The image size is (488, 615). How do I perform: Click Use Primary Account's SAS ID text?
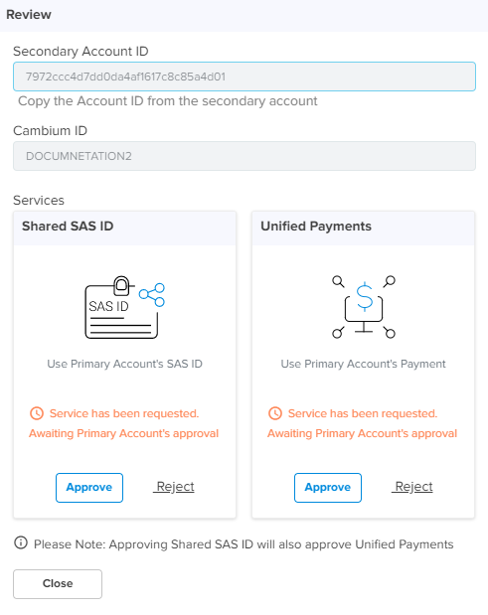[x=125, y=364]
